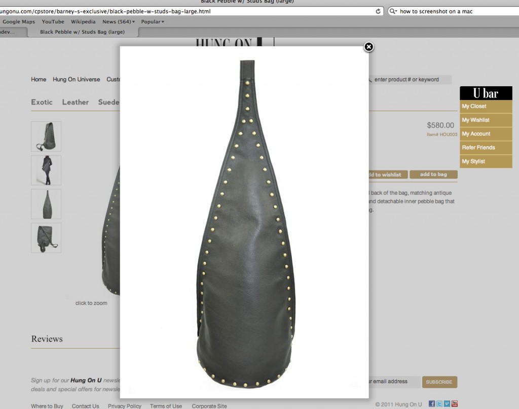Open the Facebook icon in footer
Image resolution: width=519 pixels, height=409 pixels.
click(x=432, y=404)
